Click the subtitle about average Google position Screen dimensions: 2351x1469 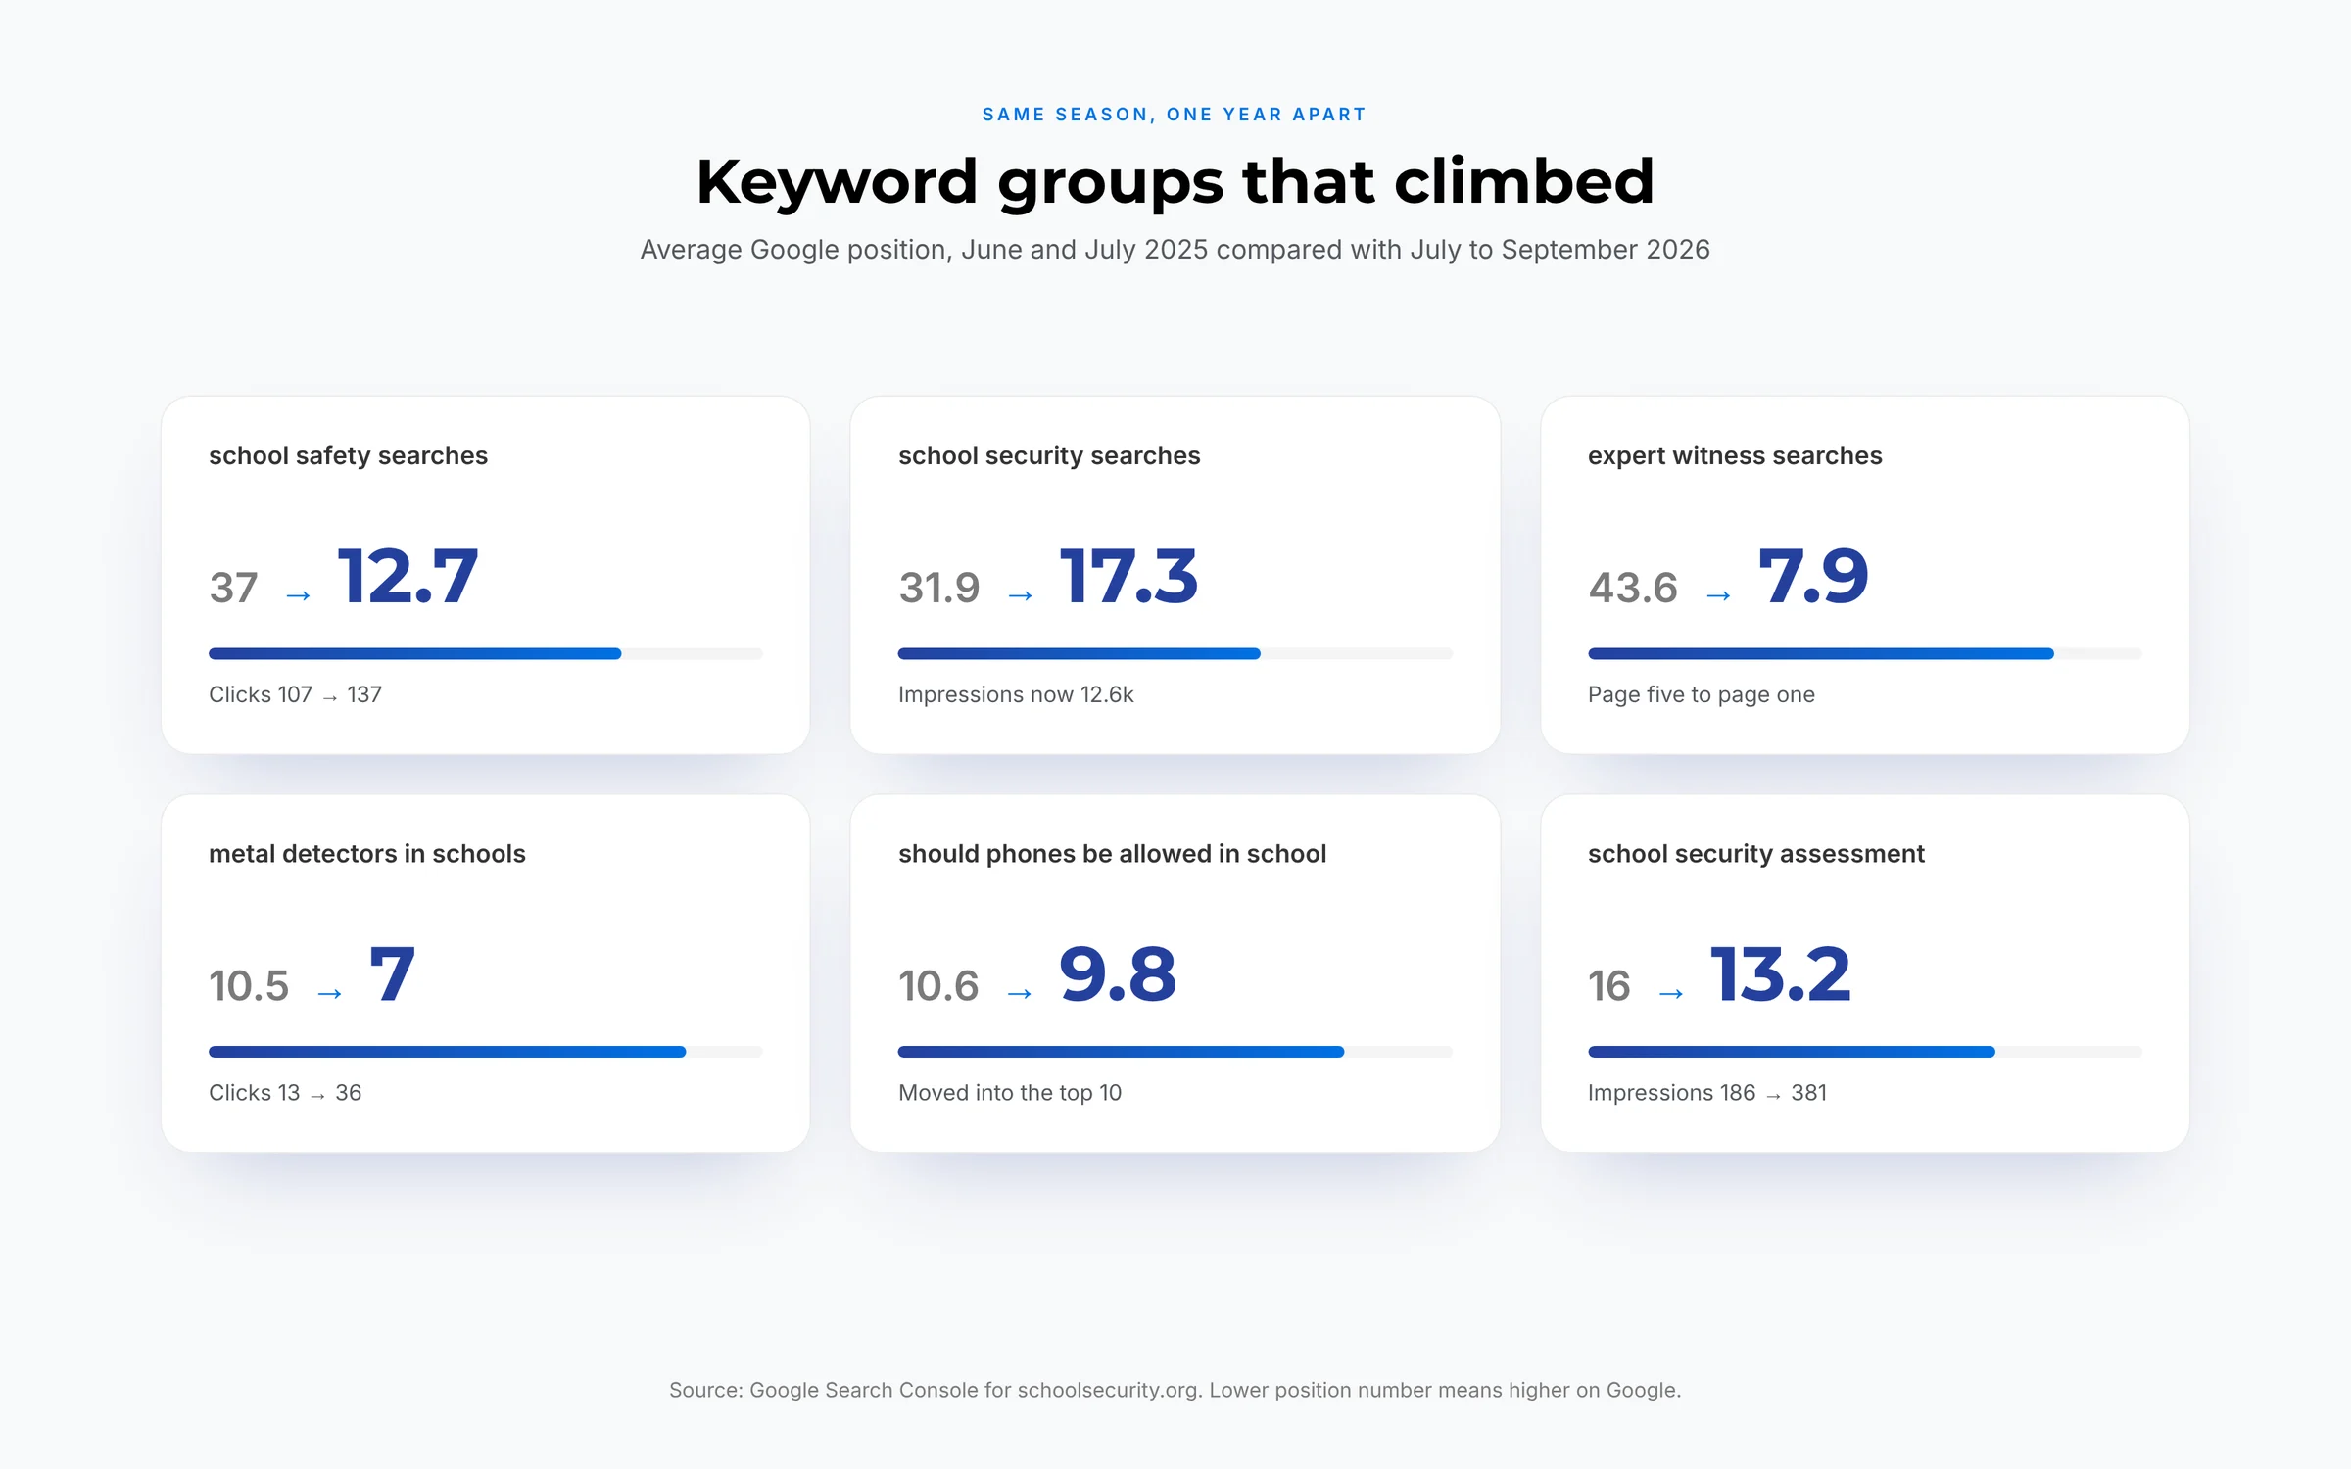[1175, 250]
